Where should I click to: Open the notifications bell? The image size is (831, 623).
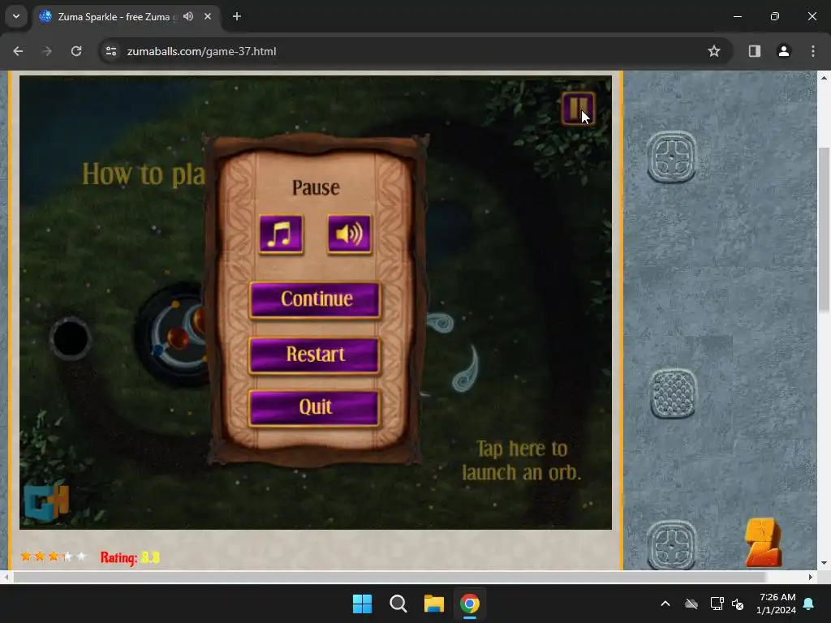(x=809, y=604)
